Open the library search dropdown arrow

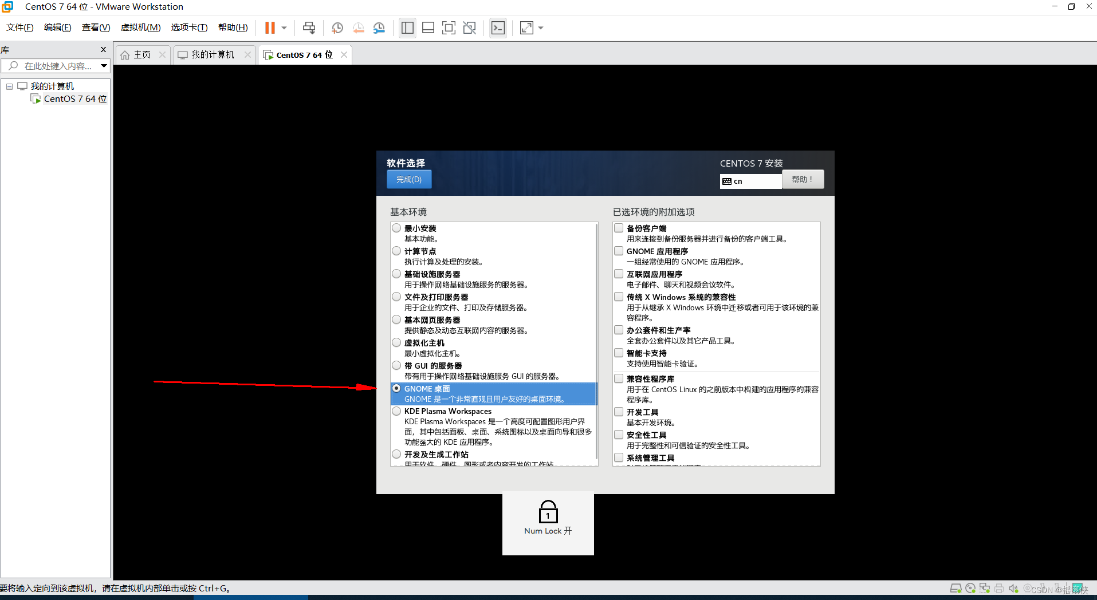click(x=104, y=66)
